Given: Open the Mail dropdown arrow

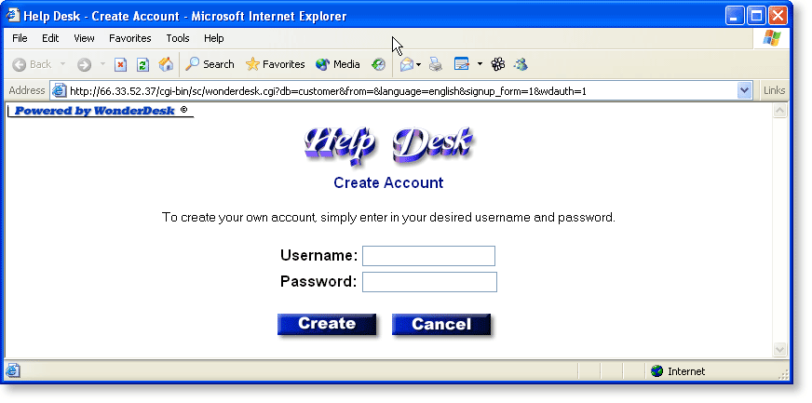Looking at the screenshot, I should (419, 64).
